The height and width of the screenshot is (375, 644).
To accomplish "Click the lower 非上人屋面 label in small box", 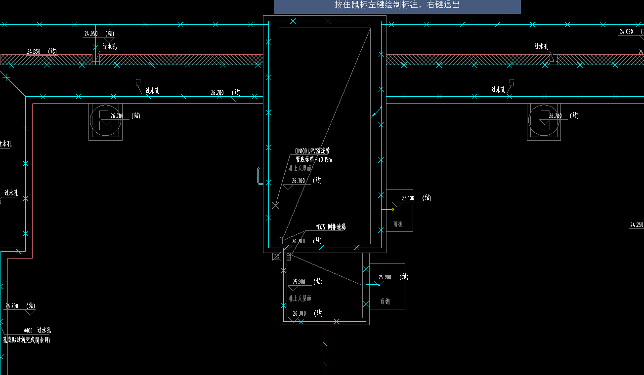I will click(x=300, y=299).
